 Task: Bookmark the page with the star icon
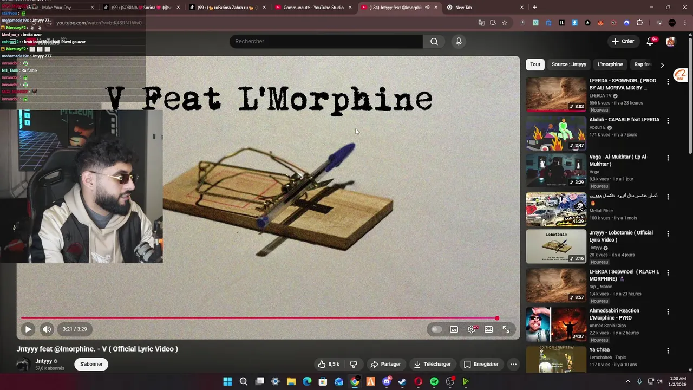pos(505,23)
